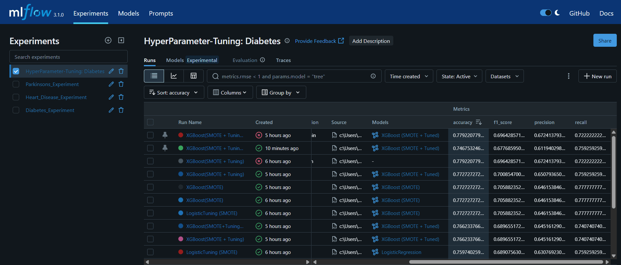Unpin the 10 minutes ago run pin icon
The width and height of the screenshot is (621, 265).
tap(165, 148)
